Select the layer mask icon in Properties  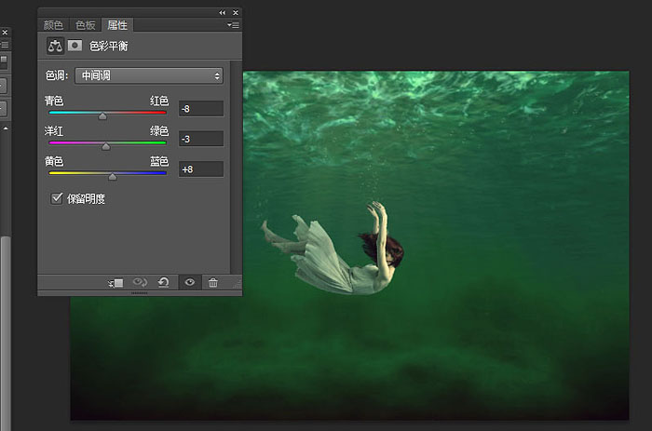tap(75, 46)
